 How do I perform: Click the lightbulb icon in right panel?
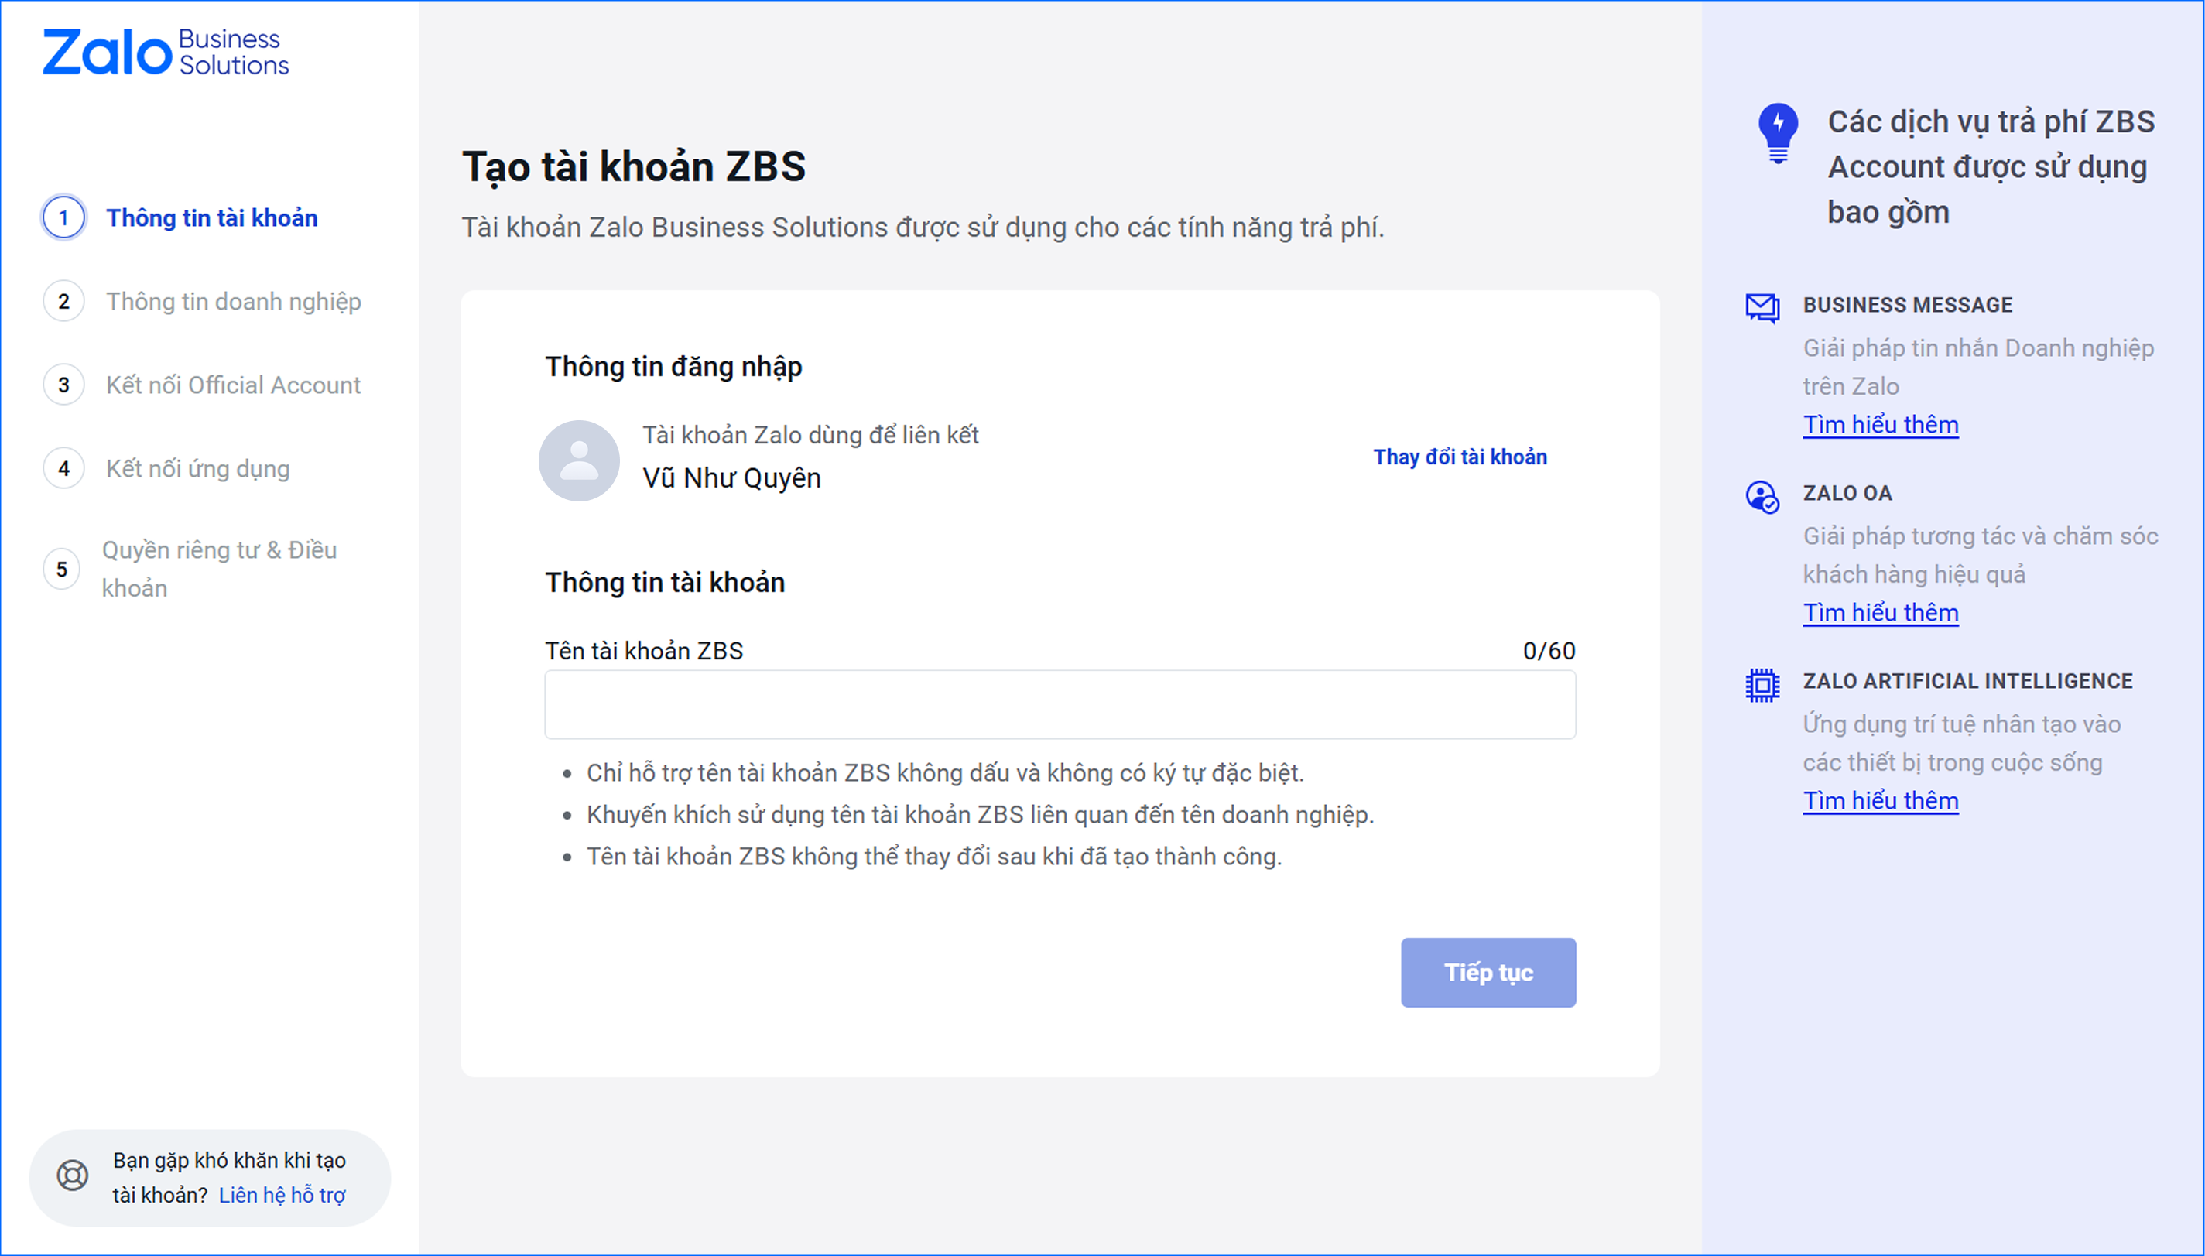click(1778, 133)
